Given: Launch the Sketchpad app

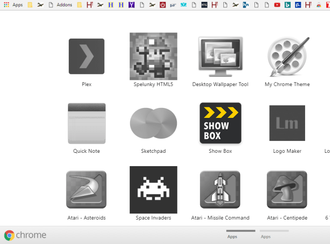Looking at the screenshot, I should (x=154, y=123).
